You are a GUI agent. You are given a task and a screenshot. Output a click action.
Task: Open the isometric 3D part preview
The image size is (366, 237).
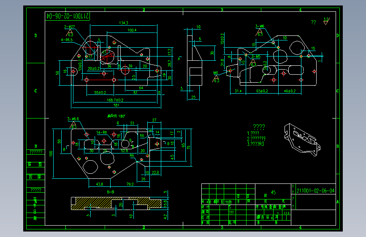(302, 140)
